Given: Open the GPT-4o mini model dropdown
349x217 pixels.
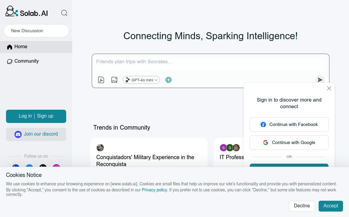Looking at the screenshot, I should click(141, 80).
